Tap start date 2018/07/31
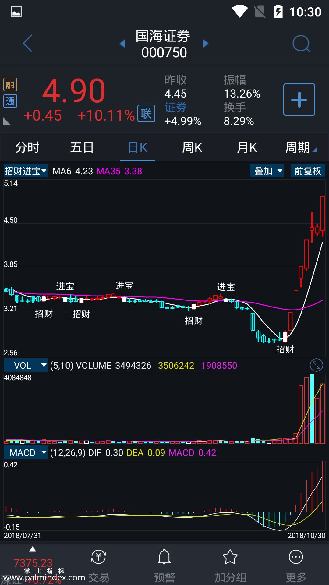 (x=22, y=535)
